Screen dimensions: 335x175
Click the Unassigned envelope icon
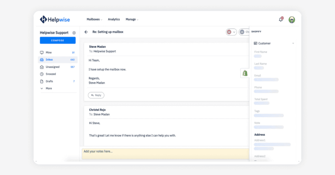(42, 67)
